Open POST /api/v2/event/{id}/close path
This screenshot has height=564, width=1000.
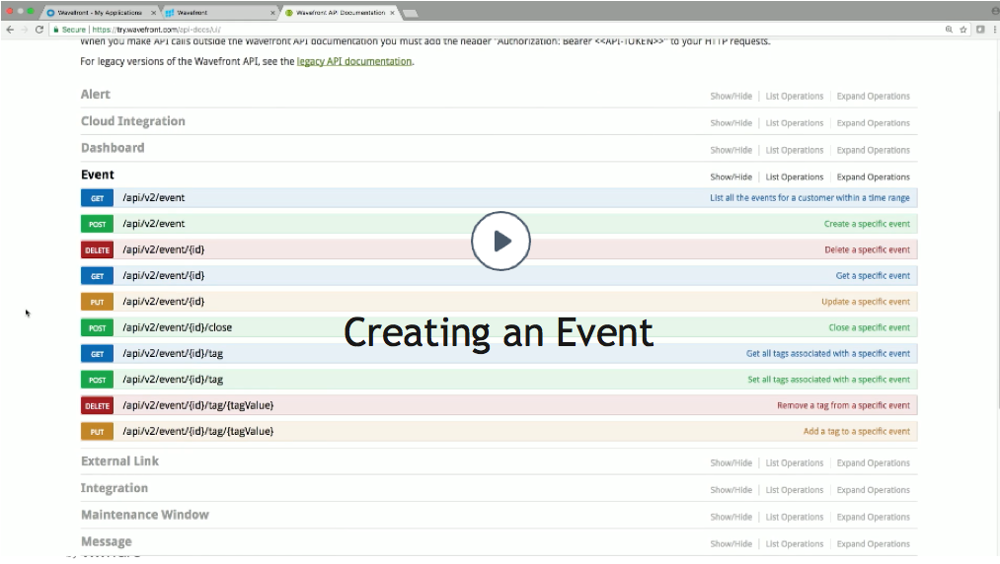[178, 327]
